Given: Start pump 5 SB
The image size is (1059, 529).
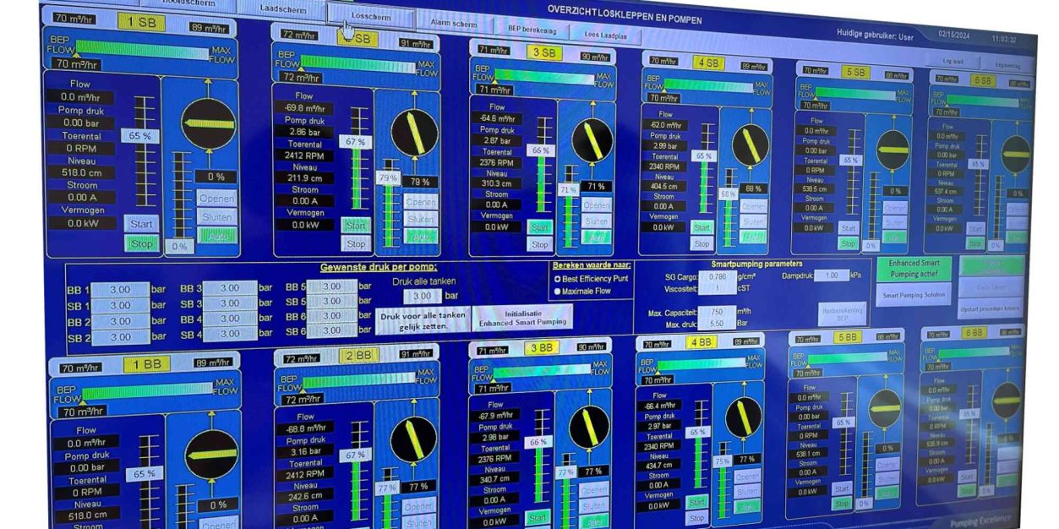Looking at the screenshot, I should coord(849,228).
